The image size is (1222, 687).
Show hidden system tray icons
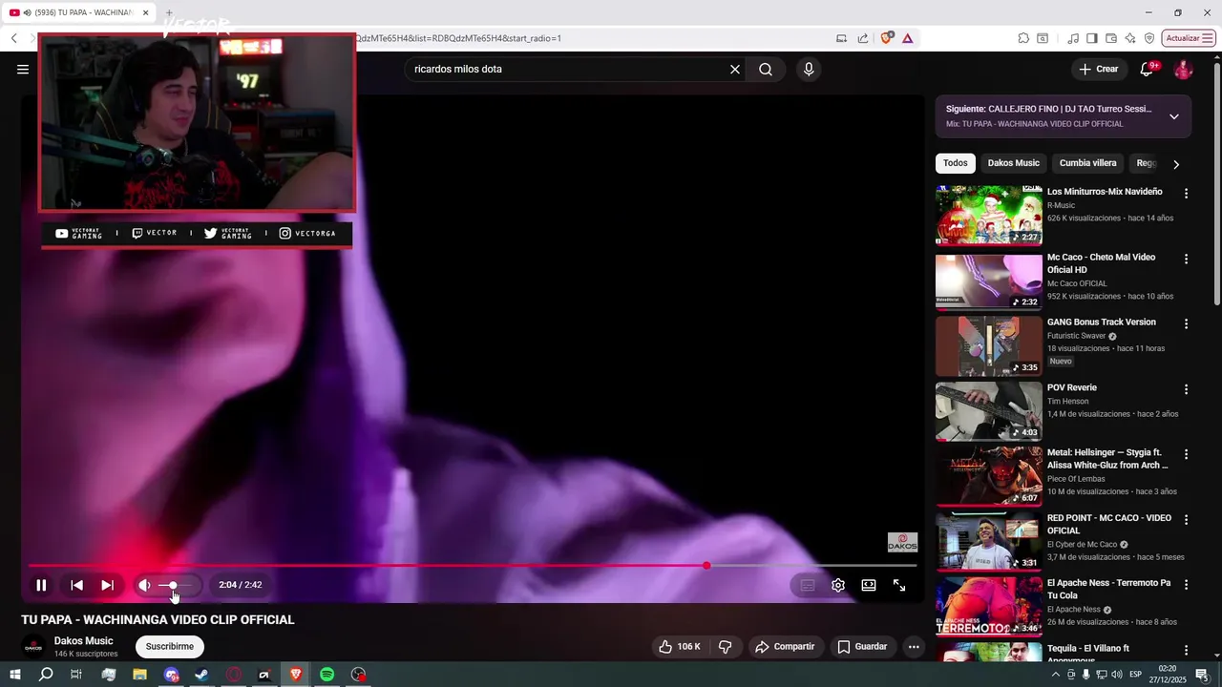tap(1055, 675)
